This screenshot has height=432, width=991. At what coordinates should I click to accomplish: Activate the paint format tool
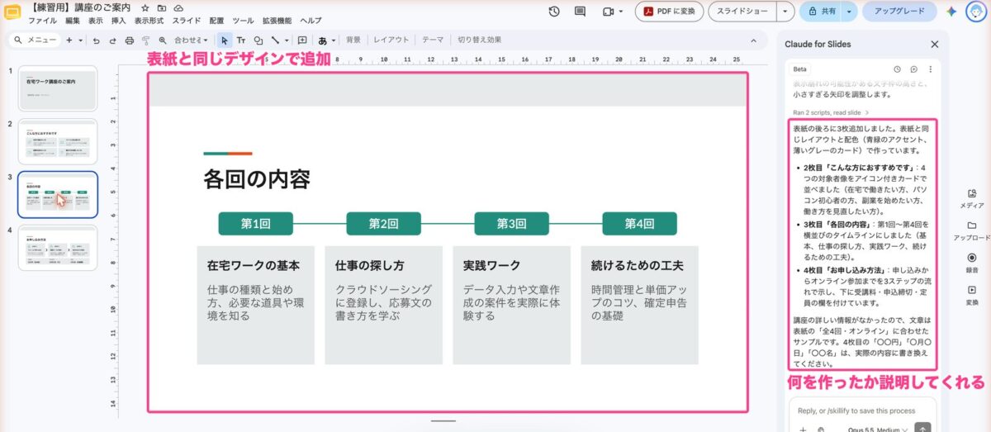(x=145, y=40)
